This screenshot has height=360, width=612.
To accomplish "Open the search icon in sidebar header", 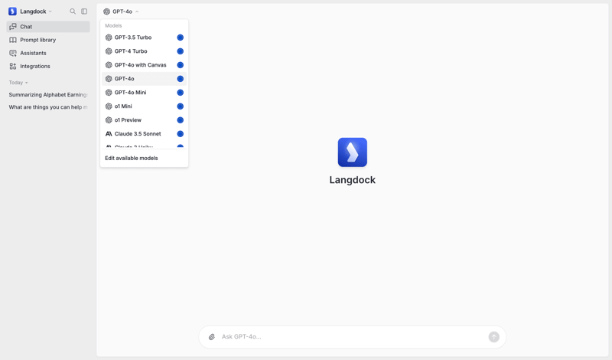I will pos(73,11).
